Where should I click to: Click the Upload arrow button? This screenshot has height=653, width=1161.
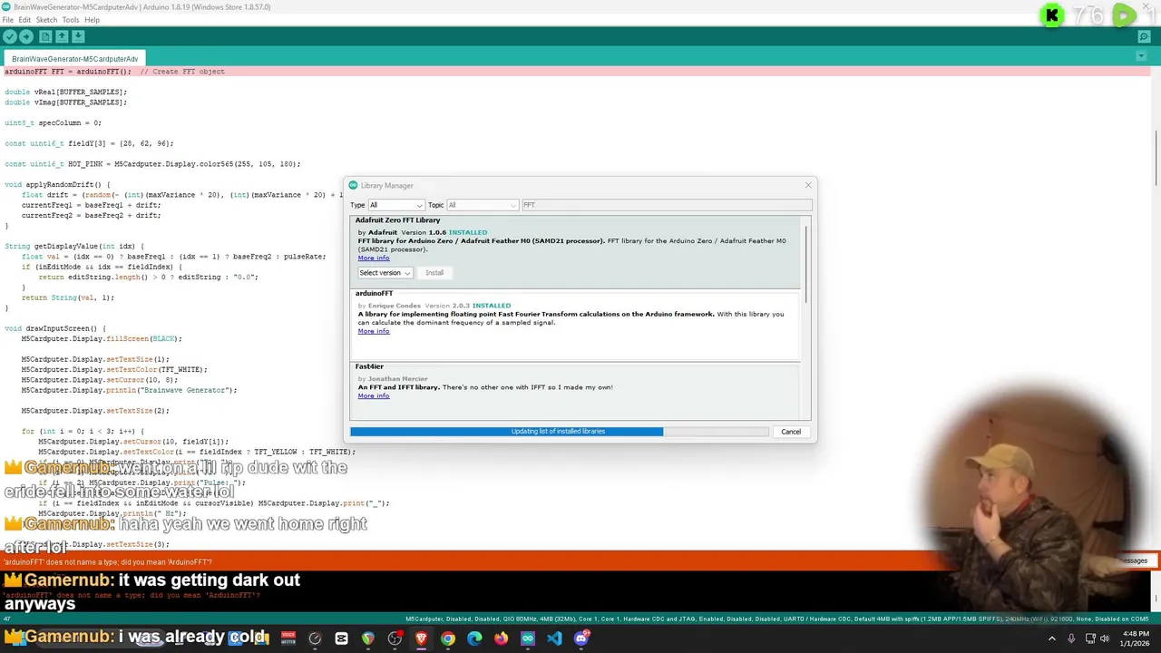click(x=25, y=36)
